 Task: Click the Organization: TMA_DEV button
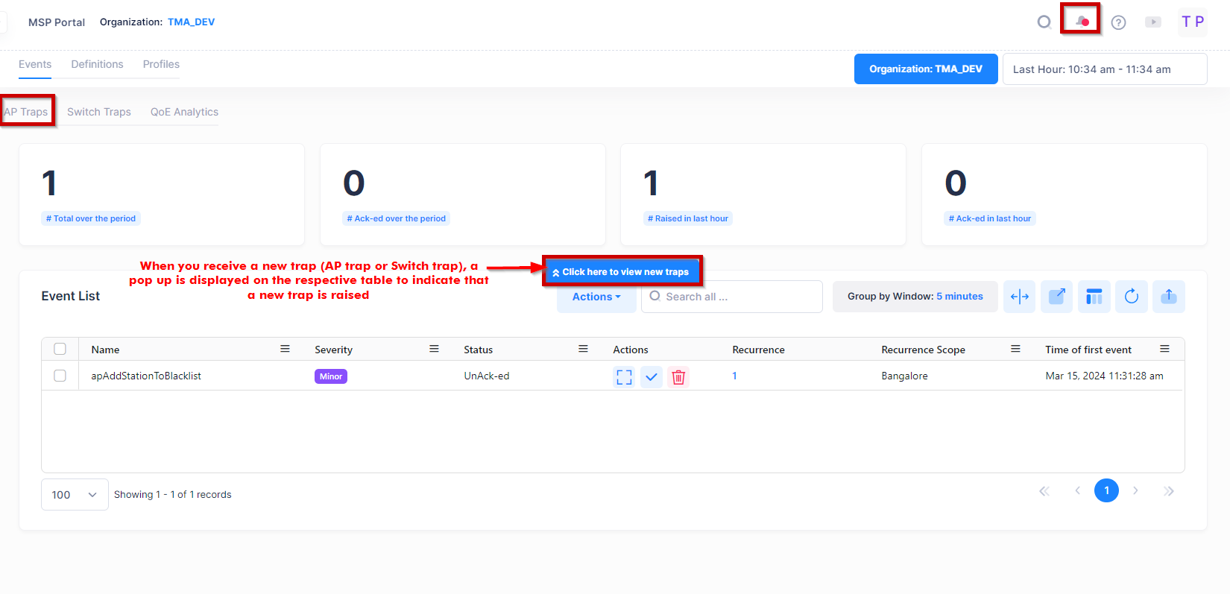pos(925,69)
